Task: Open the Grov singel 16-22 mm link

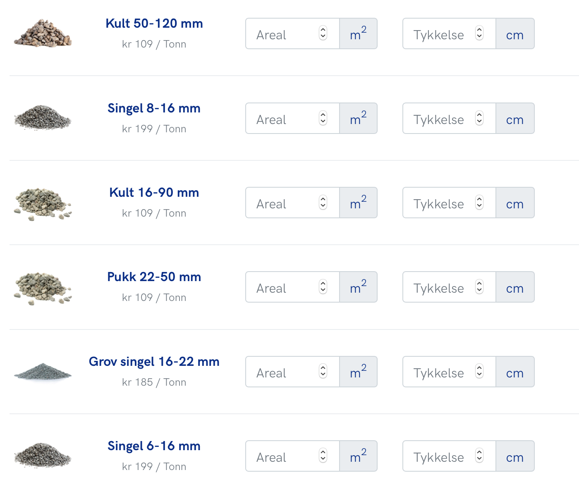Action: tap(154, 362)
